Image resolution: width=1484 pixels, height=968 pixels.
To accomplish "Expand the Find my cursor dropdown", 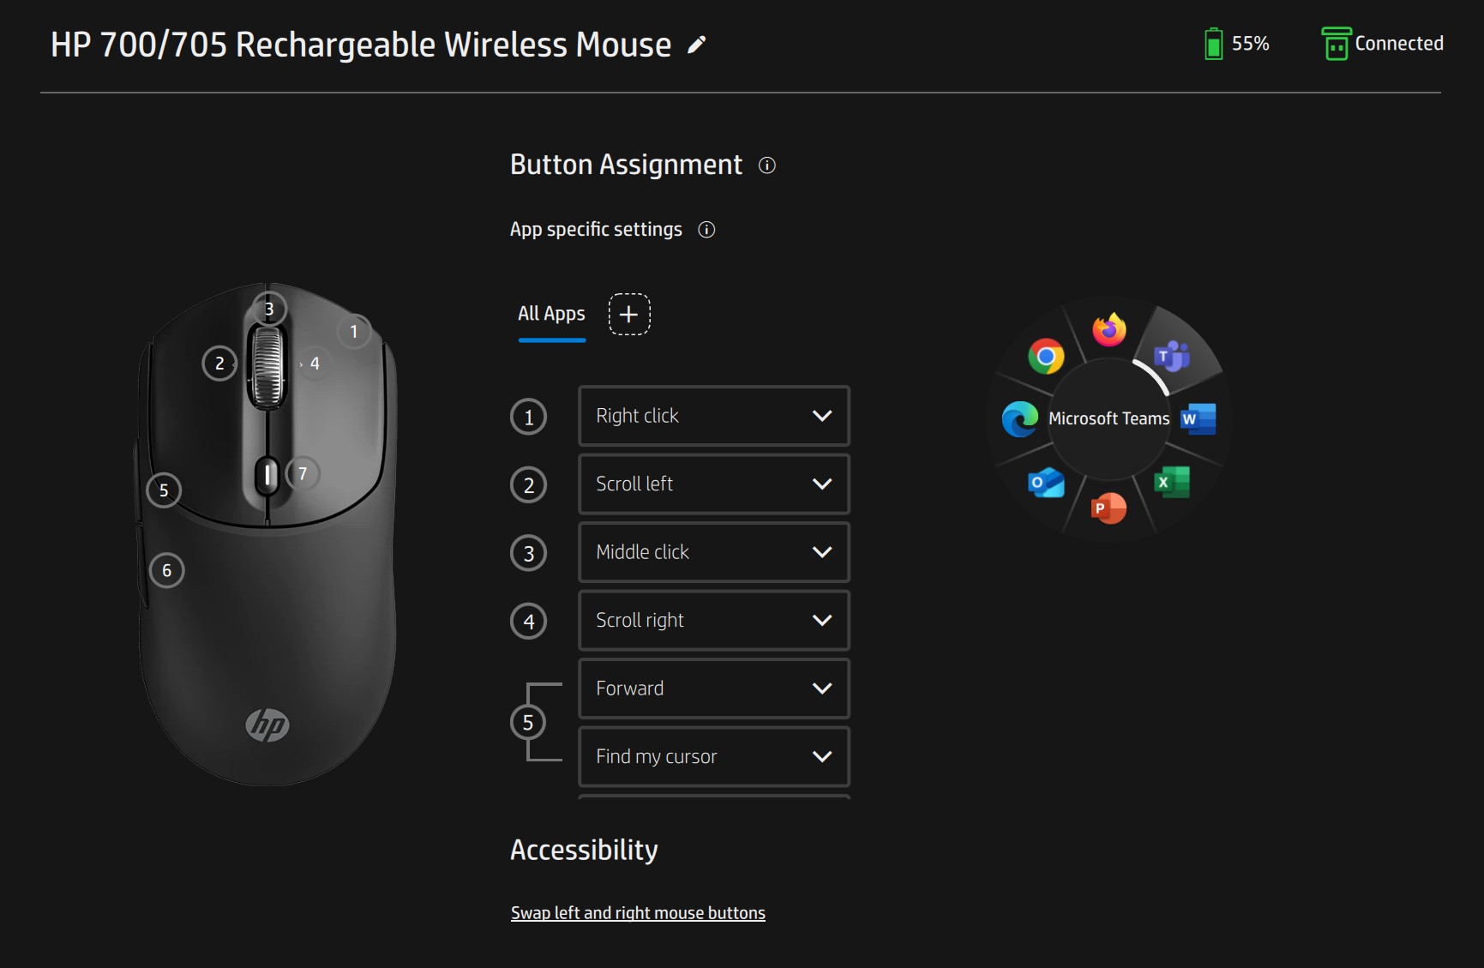I will 714,756.
